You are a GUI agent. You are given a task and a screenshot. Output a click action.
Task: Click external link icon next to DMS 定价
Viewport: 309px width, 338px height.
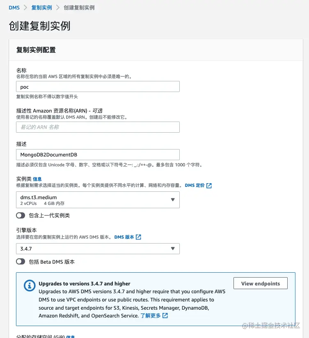click(x=209, y=186)
